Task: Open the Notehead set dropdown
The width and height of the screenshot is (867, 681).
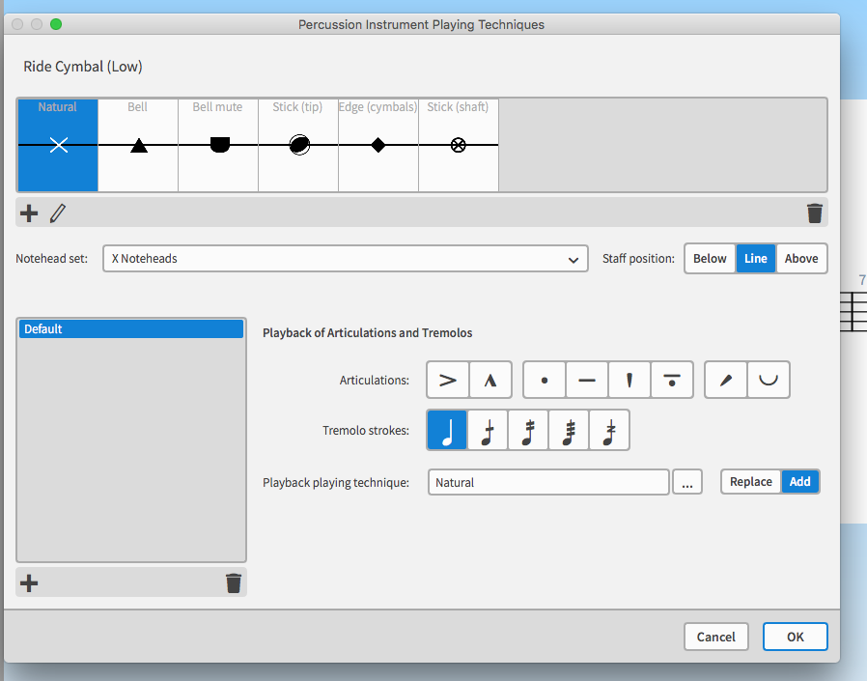Action: point(573,259)
